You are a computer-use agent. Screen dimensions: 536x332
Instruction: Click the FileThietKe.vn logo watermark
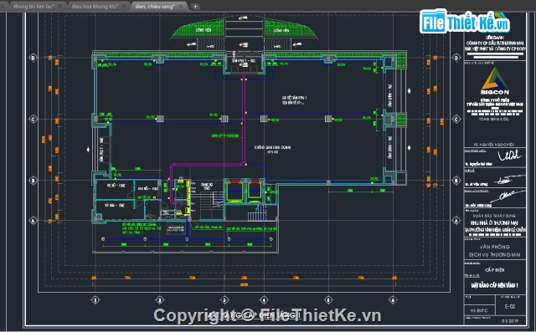click(465, 22)
